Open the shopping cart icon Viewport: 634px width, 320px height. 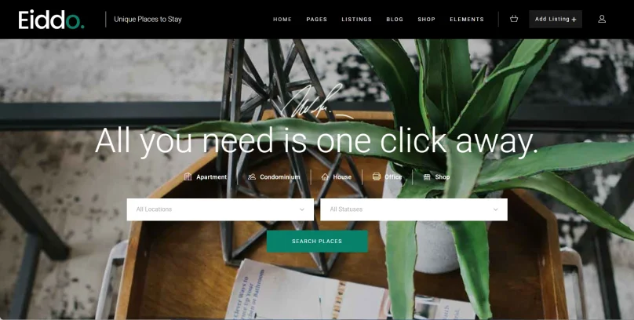[x=514, y=19]
